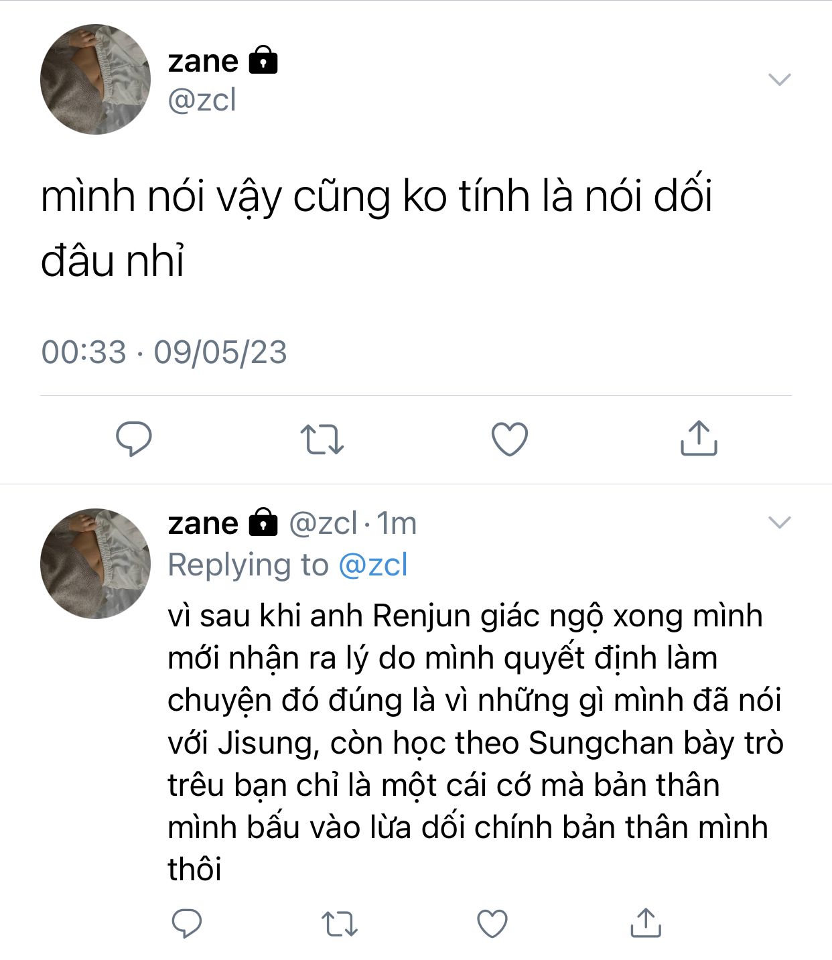Tap zane name on reply tweet
This screenshot has height=960, width=832.
203,523
